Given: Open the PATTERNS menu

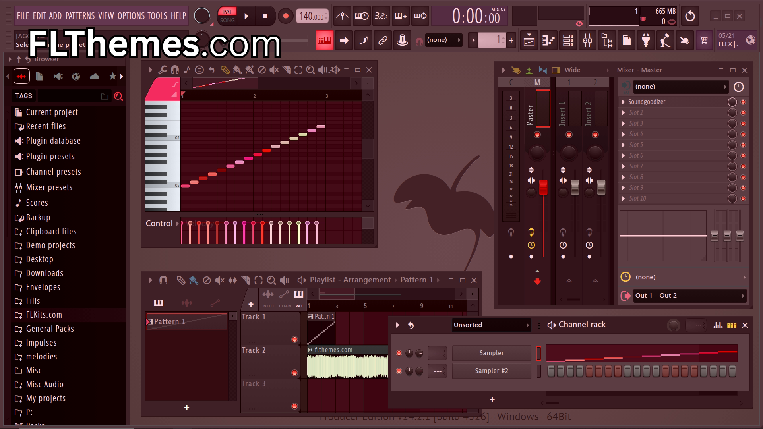Looking at the screenshot, I should (80, 16).
